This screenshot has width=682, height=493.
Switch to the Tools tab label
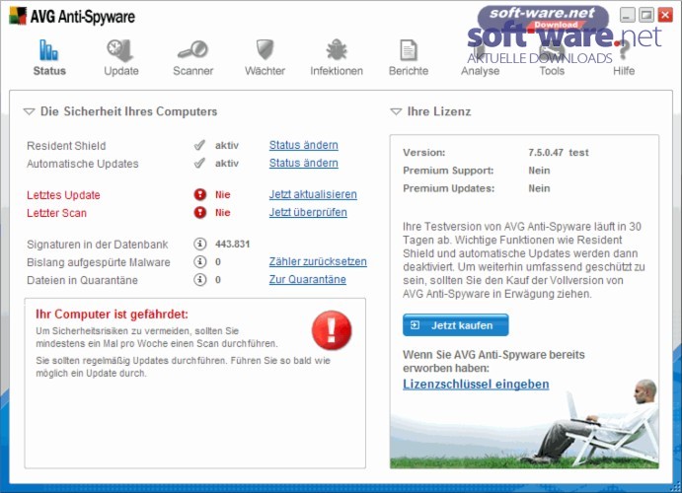click(x=552, y=71)
